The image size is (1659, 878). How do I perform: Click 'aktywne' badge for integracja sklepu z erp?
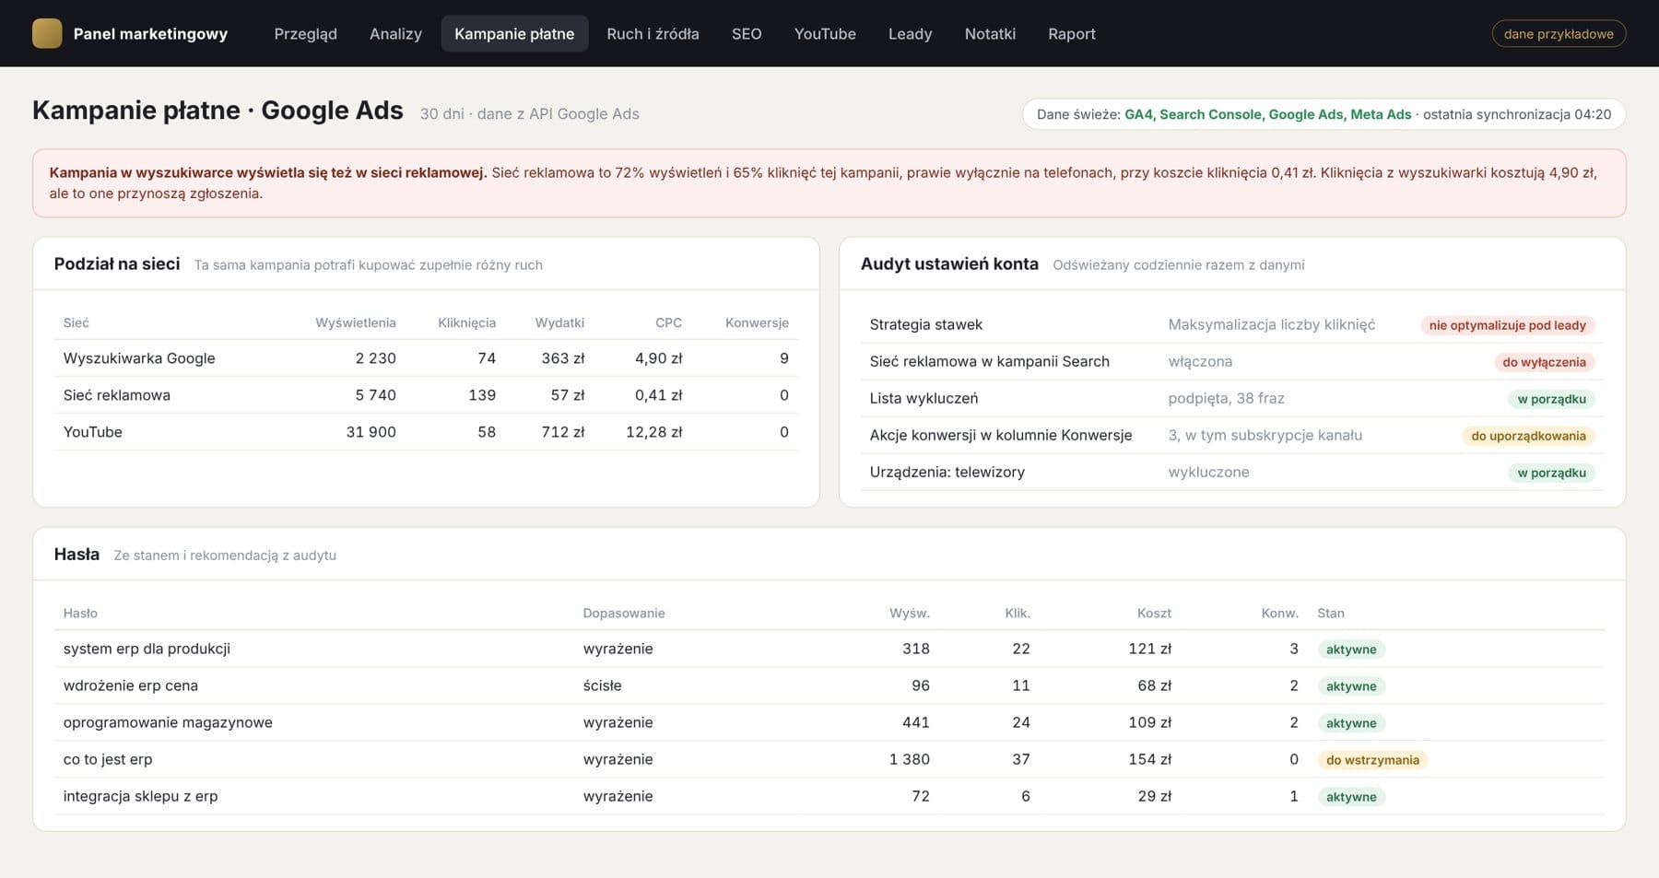(1351, 797)
